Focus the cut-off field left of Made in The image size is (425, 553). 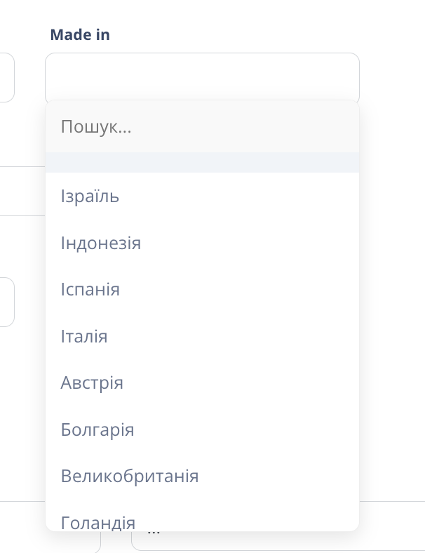[x=6, y=77]
